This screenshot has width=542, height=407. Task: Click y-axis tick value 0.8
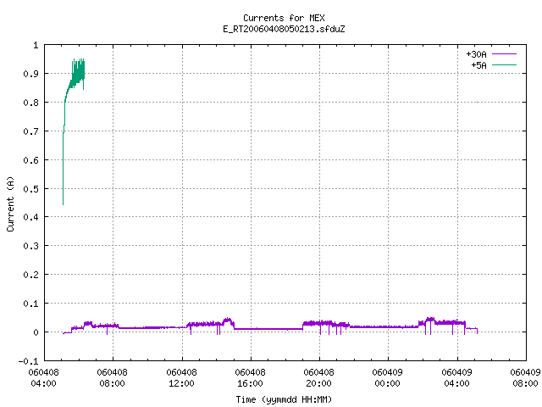[30, 103]
